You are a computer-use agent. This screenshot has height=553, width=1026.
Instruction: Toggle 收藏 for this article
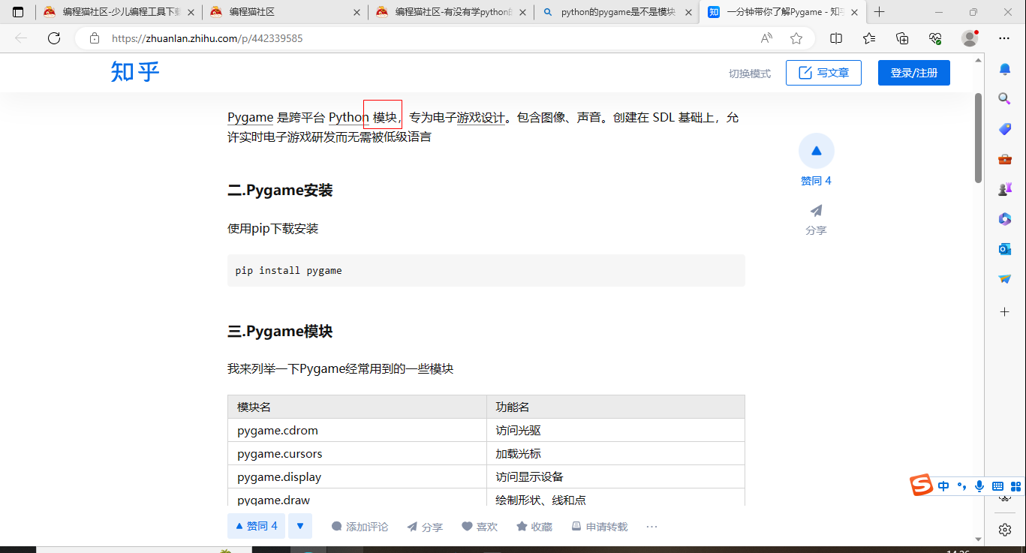534,527
